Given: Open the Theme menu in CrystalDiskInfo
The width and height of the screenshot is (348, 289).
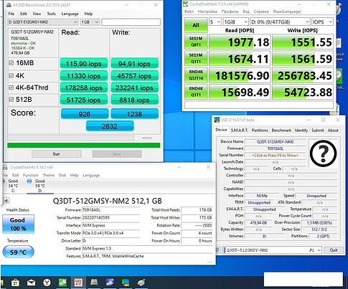Looking at the screenshot, I should click(49, 175).
